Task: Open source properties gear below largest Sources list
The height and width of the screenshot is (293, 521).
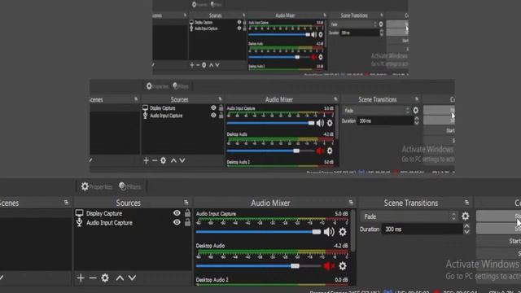Action: click(105, 278)
